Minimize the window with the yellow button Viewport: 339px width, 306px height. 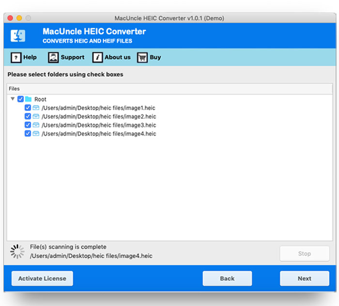click(19, 18)
